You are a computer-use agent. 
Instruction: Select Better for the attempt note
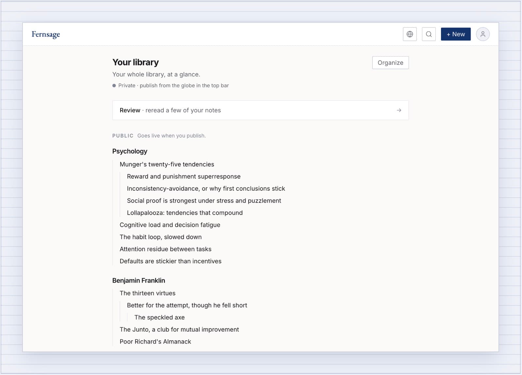[x=187, y=305]
